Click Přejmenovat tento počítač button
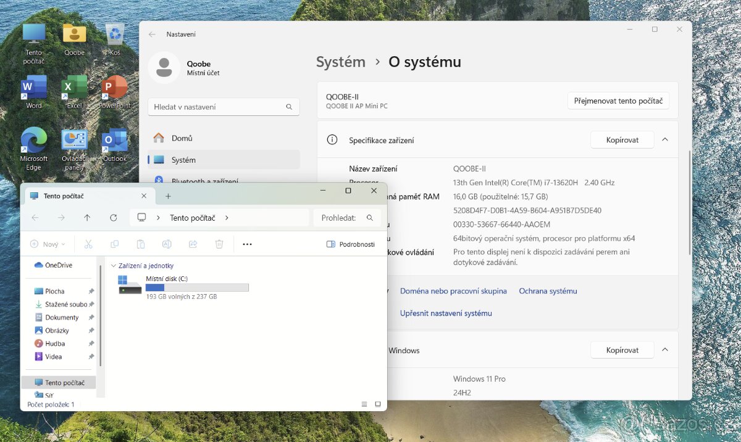 [x=618, y=100]
